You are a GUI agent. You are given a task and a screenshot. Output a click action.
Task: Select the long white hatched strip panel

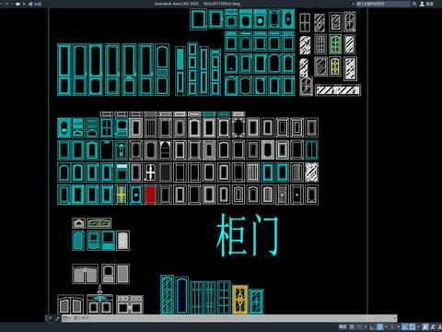(x=338, y=90)
